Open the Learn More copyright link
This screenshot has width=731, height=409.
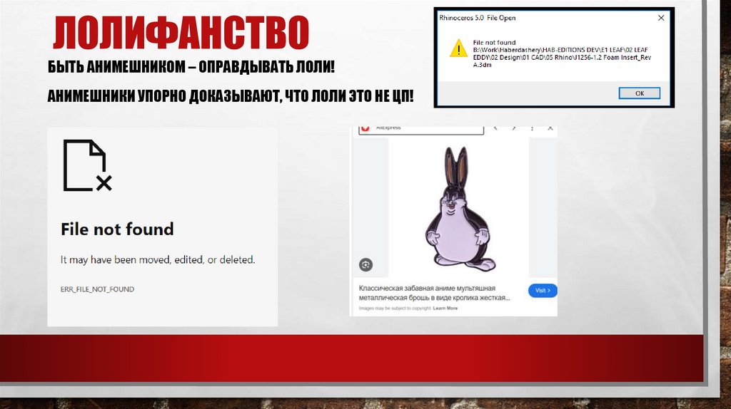click(445, 308)
